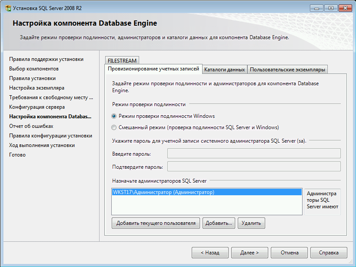Select Mixed Mode authentication radio button
The image size is (356, 267).
pyautogui.click(x=114, y=127)
